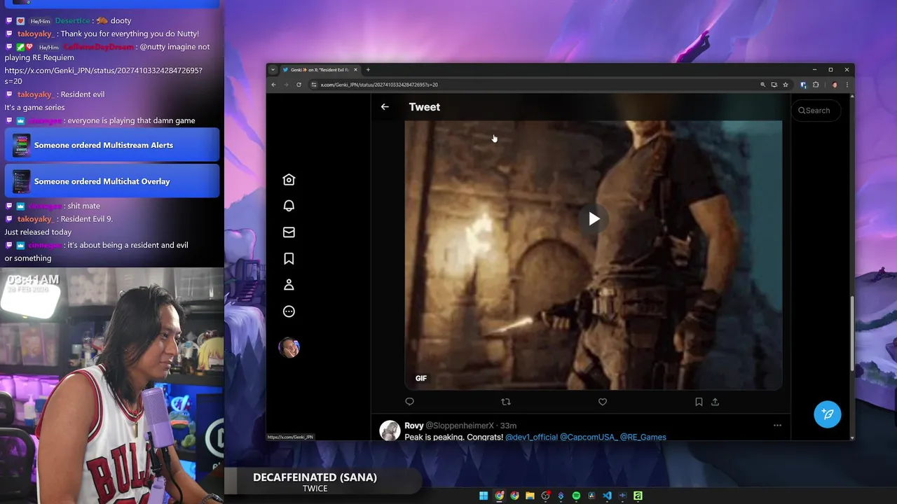Share the tweet via share icon
The width and height of the screenshot is (897, 504).
(715, 402)
